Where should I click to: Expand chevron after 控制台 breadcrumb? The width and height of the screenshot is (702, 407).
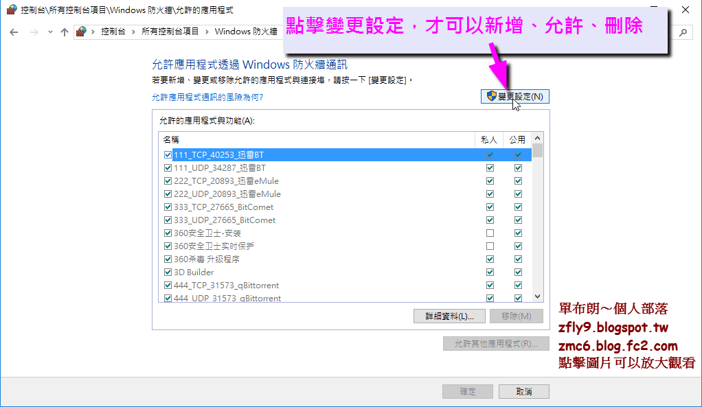[x=133, y=32]
